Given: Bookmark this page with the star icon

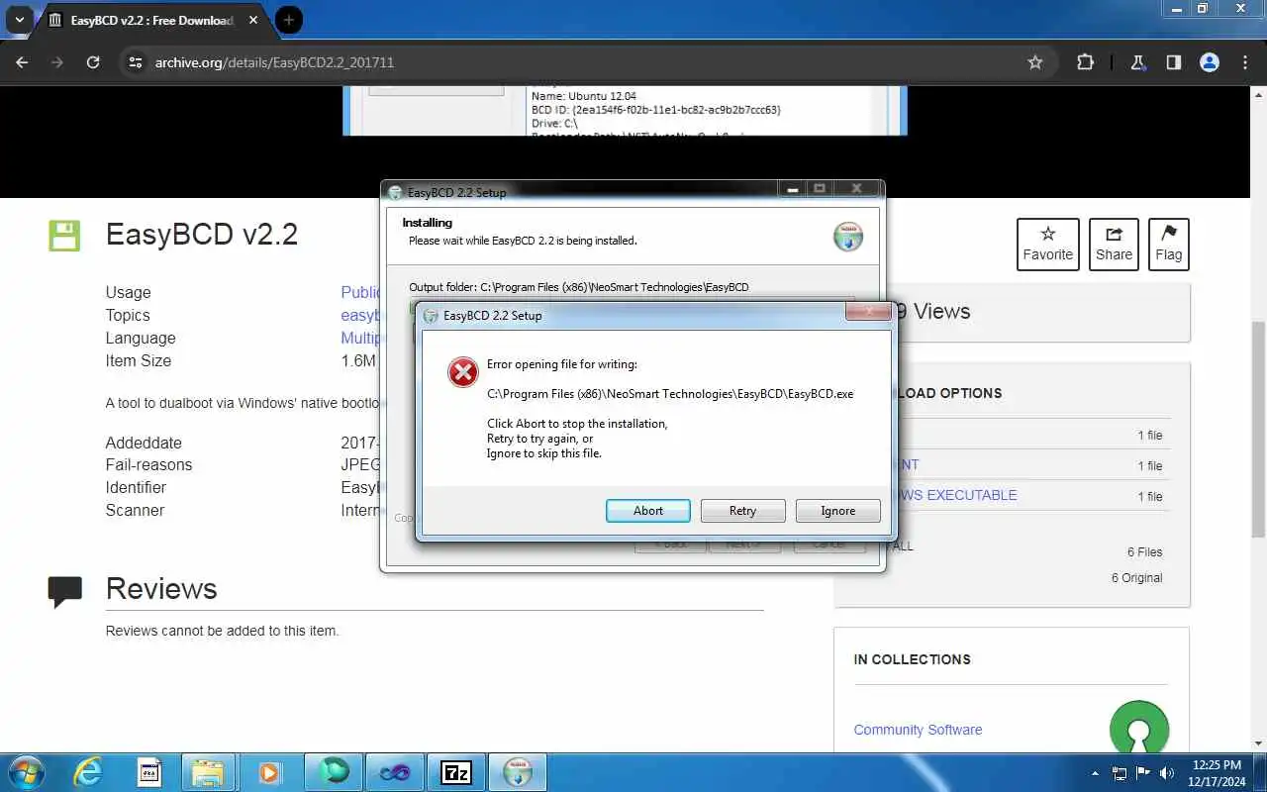Looking at the screenshot, I should tap(1035, 62).
